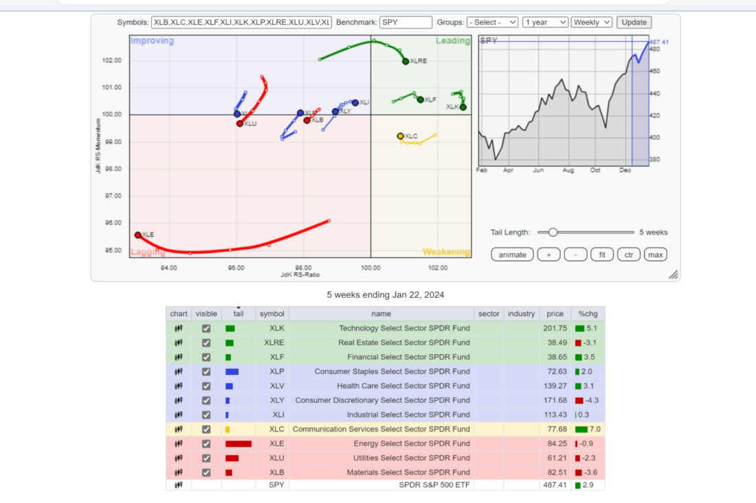The image size is (756, 503).
Task: Click Technology Select Sector SPDR Fund name
Action: [404, 328]
